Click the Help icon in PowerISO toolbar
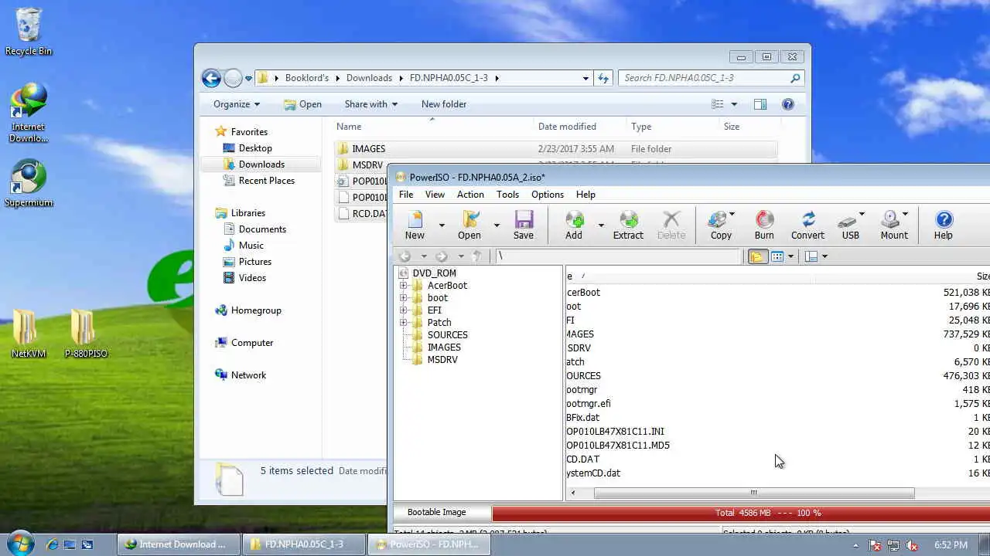 point(944,225)
